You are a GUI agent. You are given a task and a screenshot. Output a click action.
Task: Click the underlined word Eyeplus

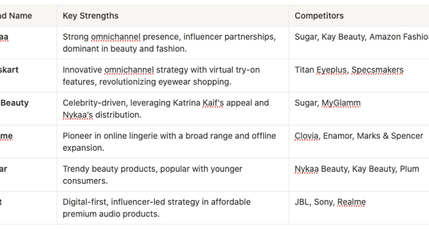pyautogui.click(x=331, y=70)
